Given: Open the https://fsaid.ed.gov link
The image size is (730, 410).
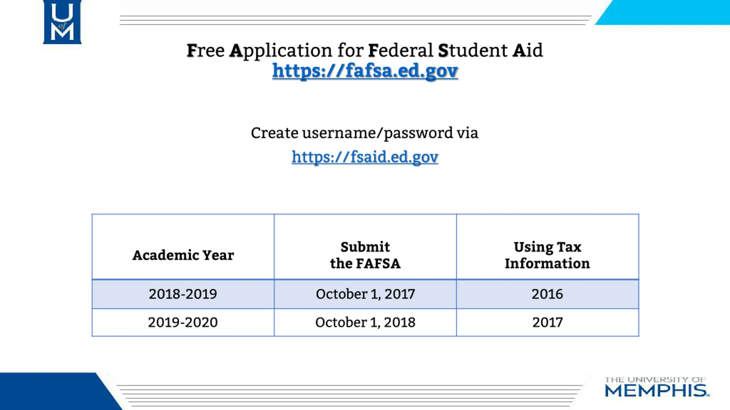Looking at the screenshot, I should click(365, 157).
